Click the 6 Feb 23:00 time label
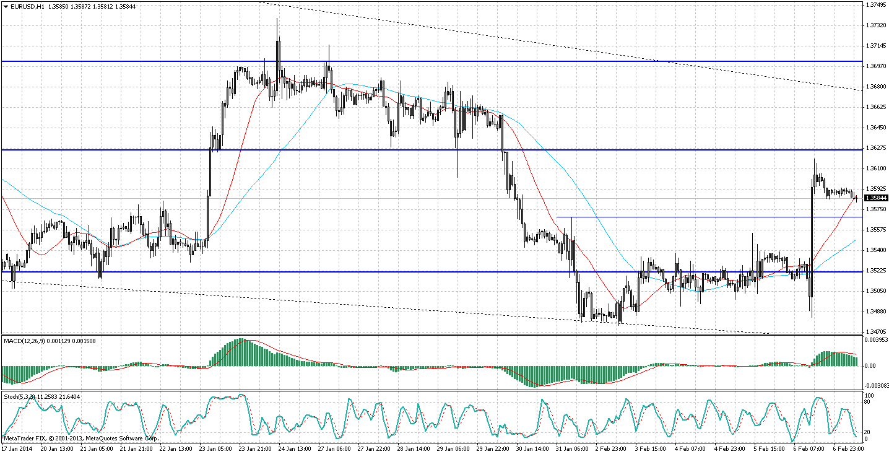This screenshot has width=889, height=454. (844, 447)
